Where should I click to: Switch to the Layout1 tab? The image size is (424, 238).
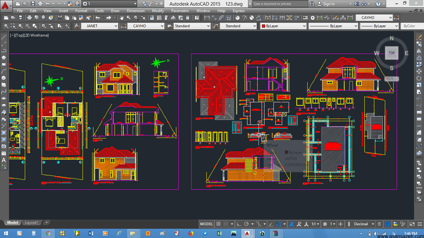click(31, 223)
